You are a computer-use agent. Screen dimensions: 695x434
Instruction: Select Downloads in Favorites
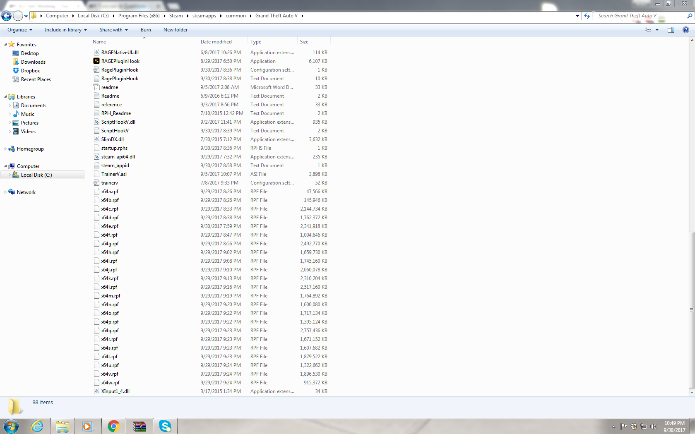33,62
